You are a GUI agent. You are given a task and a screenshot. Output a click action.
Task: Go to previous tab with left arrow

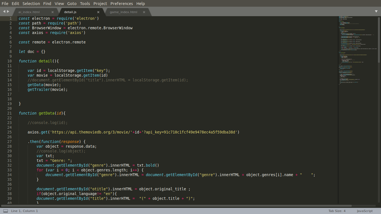click(4, 11)
